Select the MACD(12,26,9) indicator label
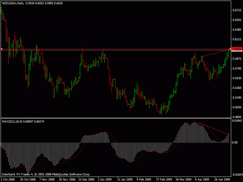243x182 pixels. pyautogui.click(x=12, y=121)
